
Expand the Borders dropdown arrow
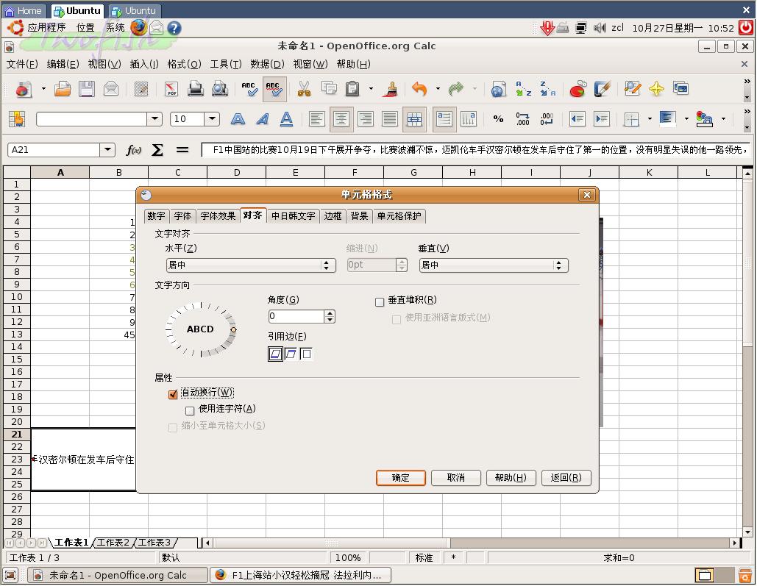coord(650,119)
